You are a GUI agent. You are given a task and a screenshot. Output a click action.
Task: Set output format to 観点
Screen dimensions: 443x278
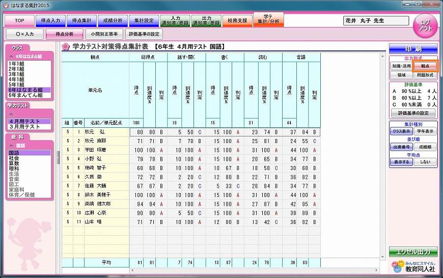[x=425, y=66]
